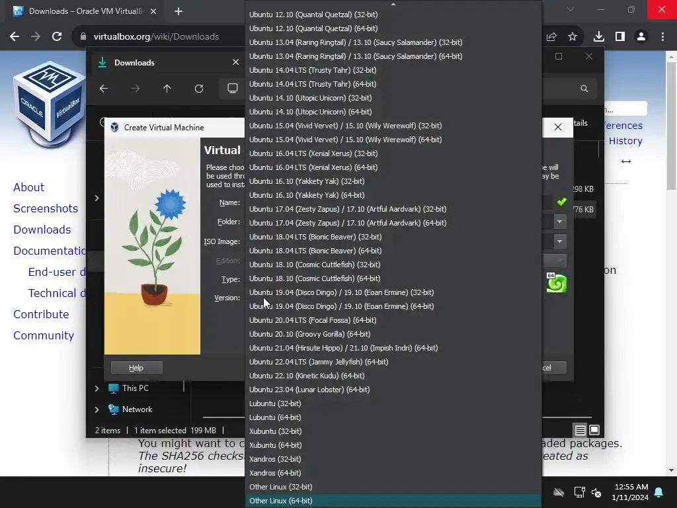The width and height of the screenshot is (677, 508).
Task: Select Ubuntu 14.04 LTS (Trusty Tahr) (64-bit)
Action: pos(393,84)
